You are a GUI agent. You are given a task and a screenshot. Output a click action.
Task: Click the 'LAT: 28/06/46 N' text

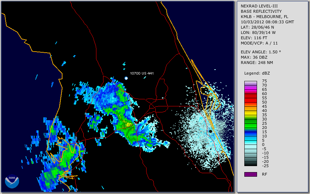[x=257, y=27]
